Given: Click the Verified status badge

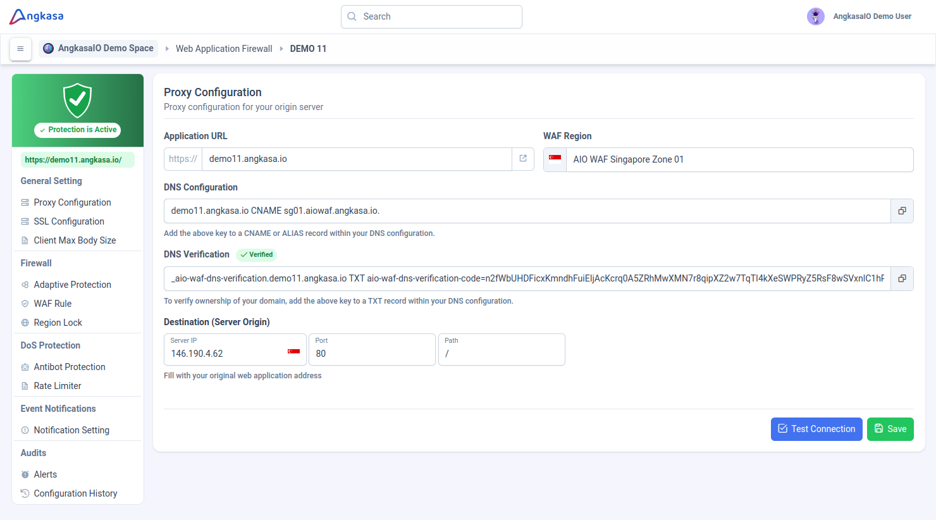Looking at the screenshot, I should (256, 255).
